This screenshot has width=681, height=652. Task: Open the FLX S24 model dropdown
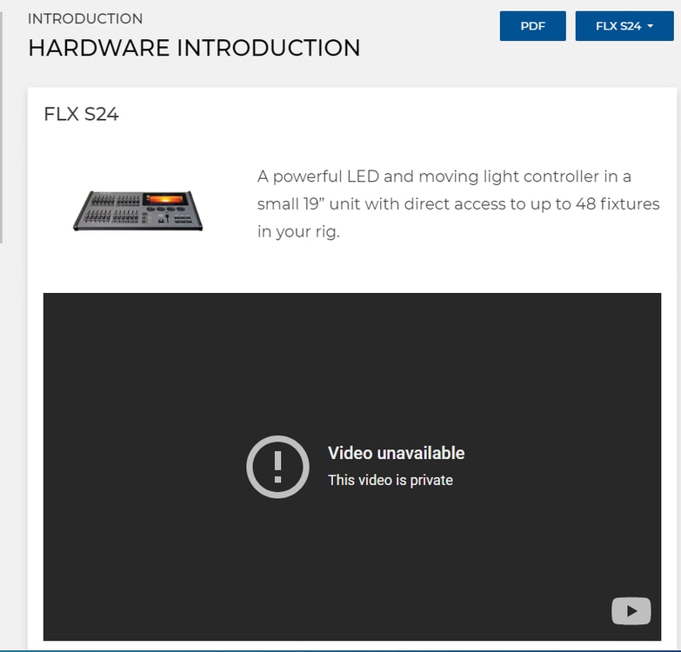(x=624, y=26)
